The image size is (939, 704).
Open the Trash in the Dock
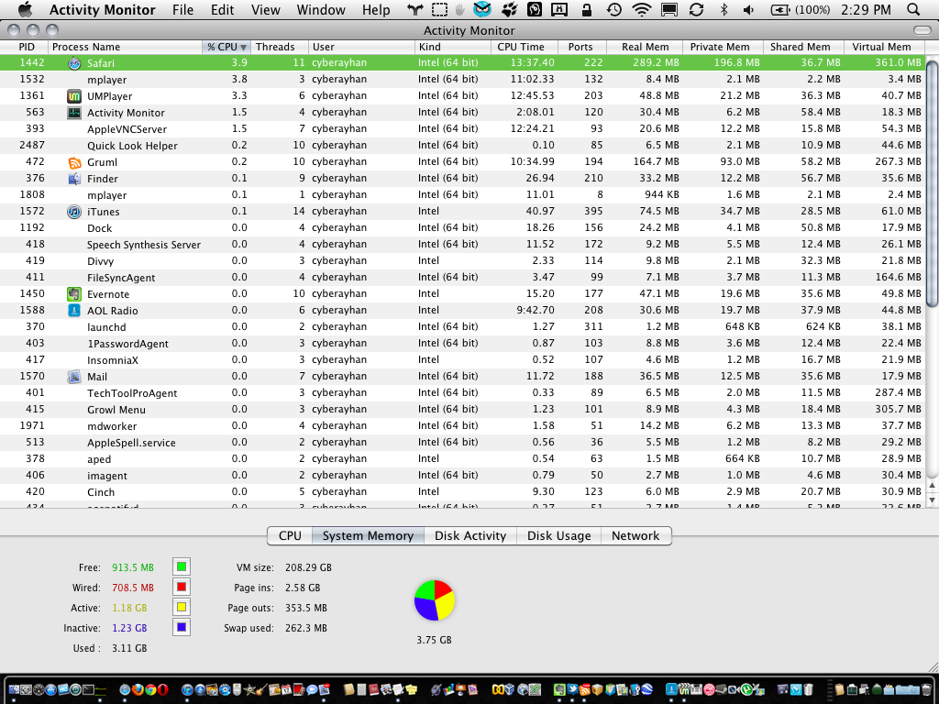click(926, 689)
